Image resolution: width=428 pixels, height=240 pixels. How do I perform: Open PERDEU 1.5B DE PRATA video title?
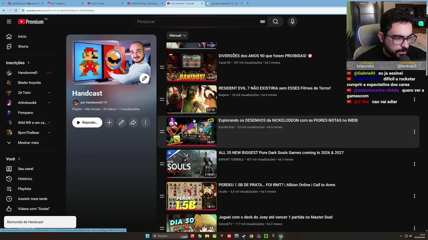[x=277, y=185]
